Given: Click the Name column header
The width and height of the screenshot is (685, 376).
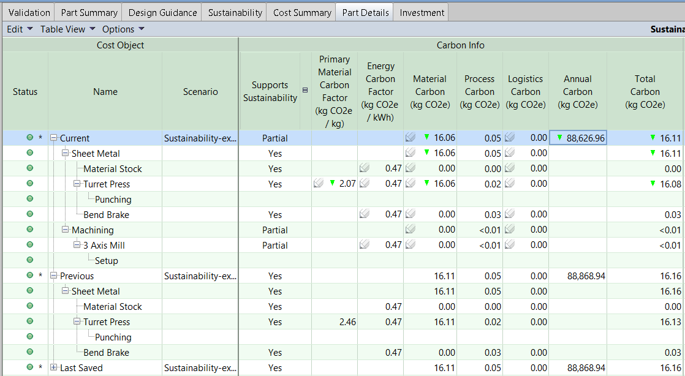Looking at the screenshot, I should tap(105, 92).
